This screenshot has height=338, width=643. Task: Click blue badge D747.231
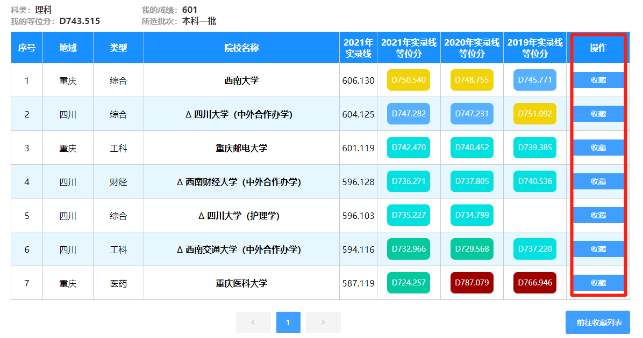(471, 114)
